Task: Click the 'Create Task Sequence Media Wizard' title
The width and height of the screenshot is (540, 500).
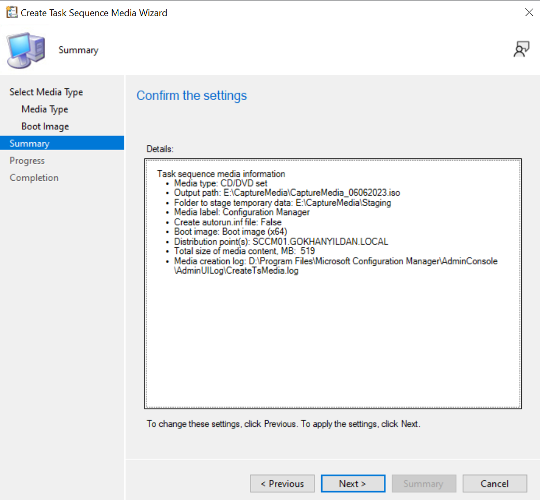Action: click(x=94, y=13)
